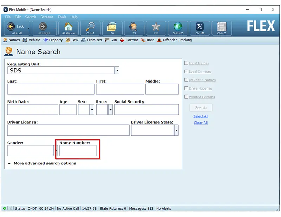Open the Screens menu
Screen dimensions: 281x217
point(47,17)
